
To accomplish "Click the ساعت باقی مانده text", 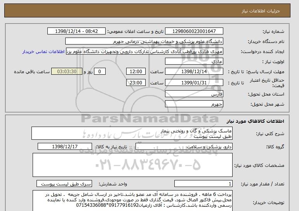I will (32, 72).
